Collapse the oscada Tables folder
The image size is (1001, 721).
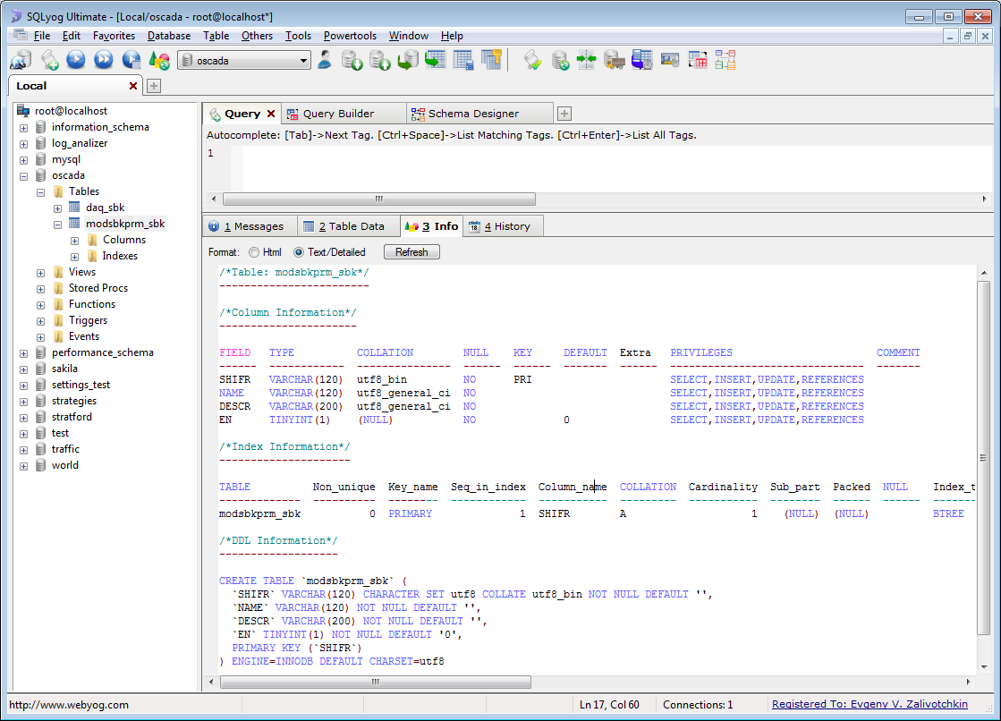[x=41, y=191]
